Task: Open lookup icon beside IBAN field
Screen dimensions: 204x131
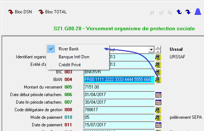Action: coord(158,80)
